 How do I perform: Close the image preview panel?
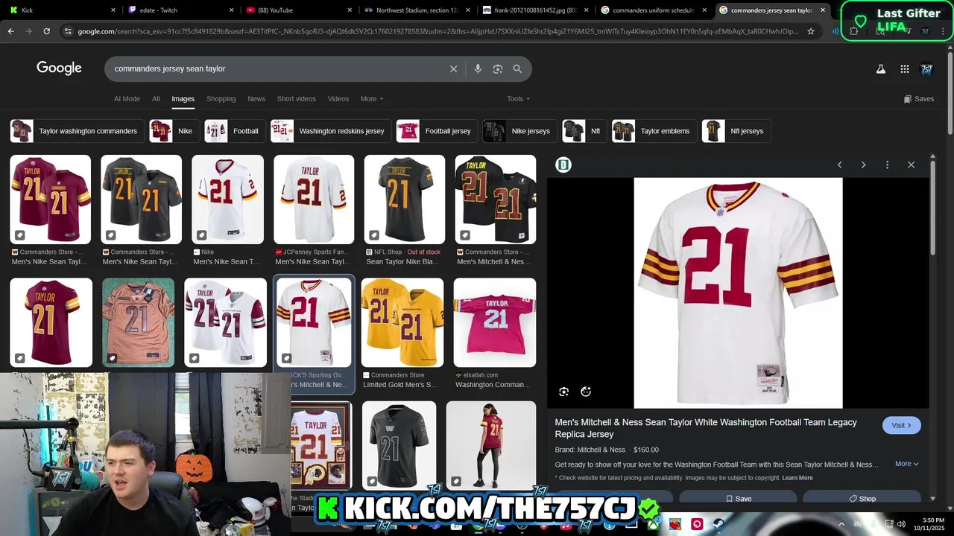911,165
